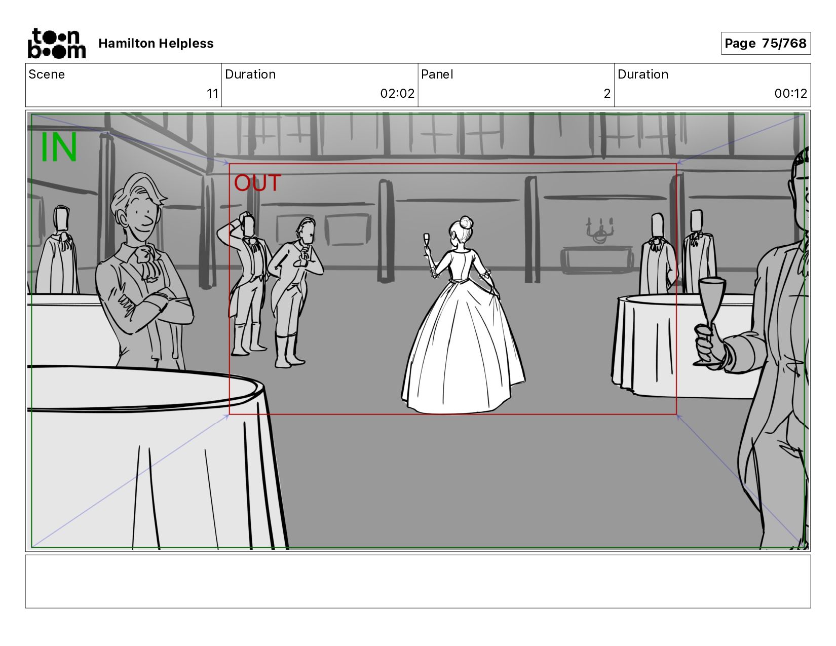This screenshot has width=836, height=646.
Task: Select the panel number "2"
Action: [607, 94]
